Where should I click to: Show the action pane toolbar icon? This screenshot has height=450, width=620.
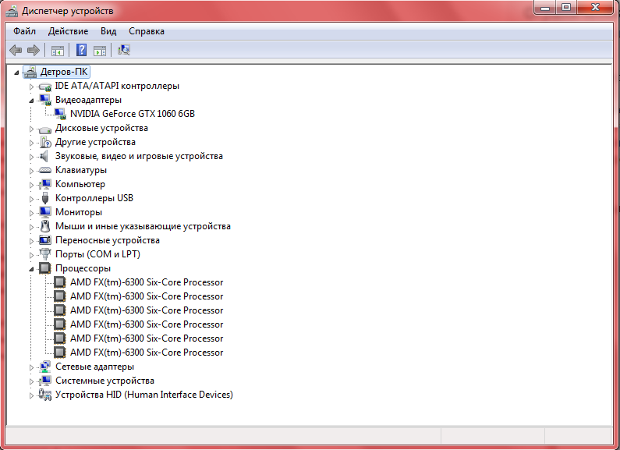pyautogui.click(x=100, y=51)
